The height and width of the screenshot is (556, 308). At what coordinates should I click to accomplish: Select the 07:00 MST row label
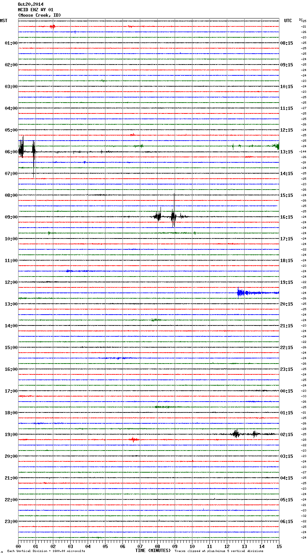click(x=11, y=173)
